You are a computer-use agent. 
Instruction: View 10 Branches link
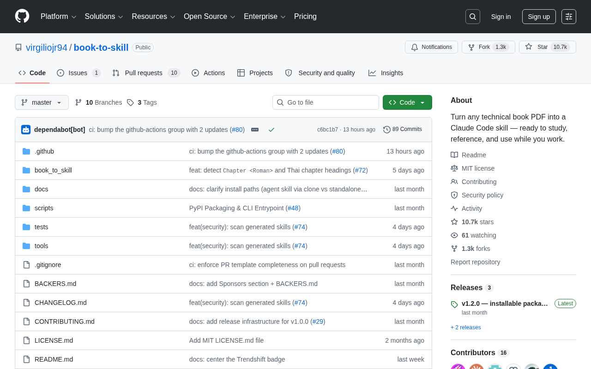pos(98,102)
